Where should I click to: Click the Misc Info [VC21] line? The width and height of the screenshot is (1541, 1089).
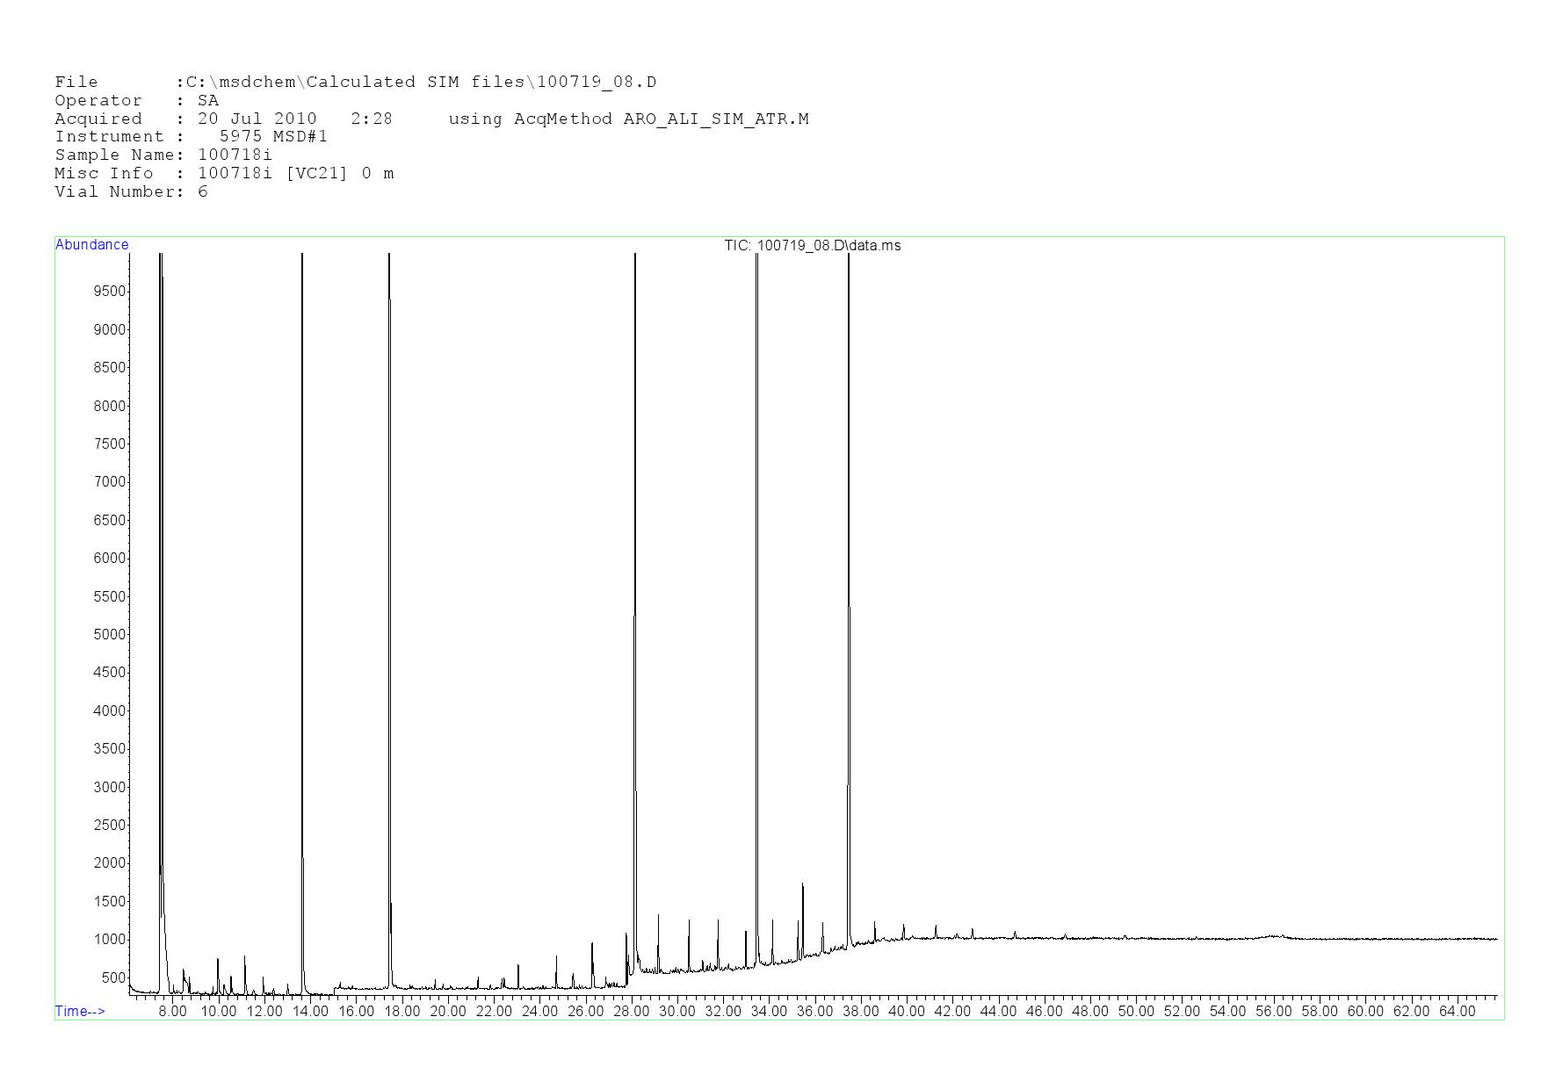[x=224, y=173]
